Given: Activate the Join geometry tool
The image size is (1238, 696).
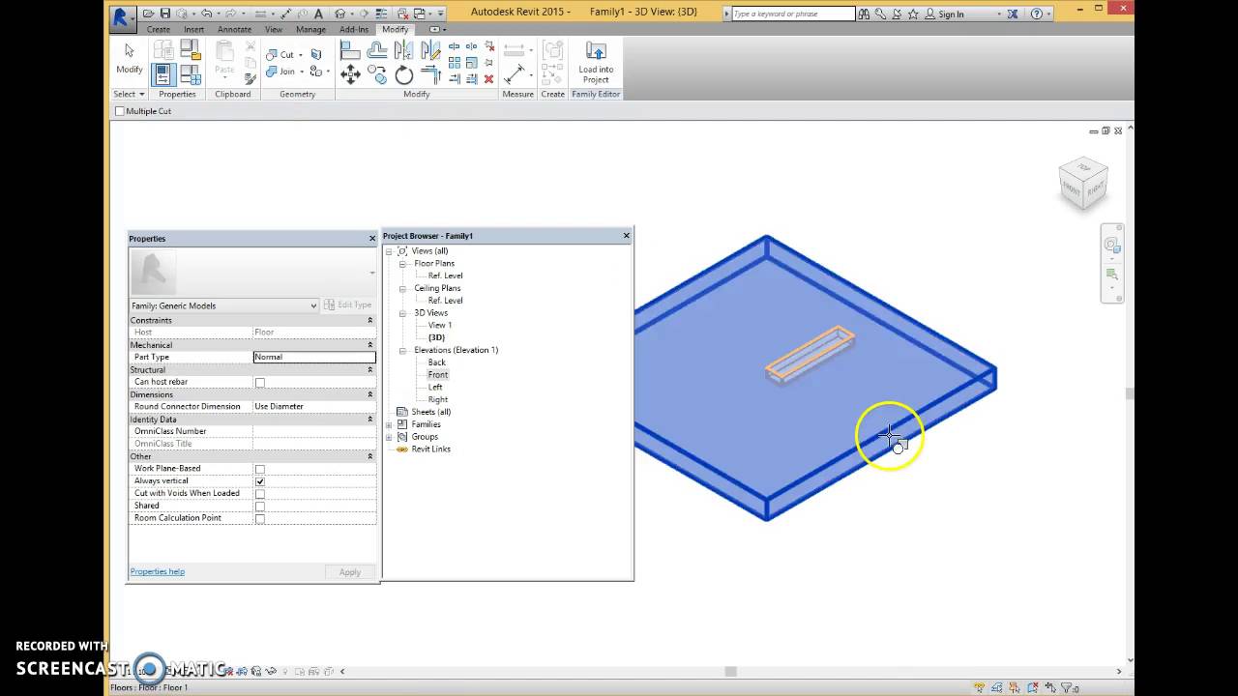Looking at the screenshot, I should 287,71.
